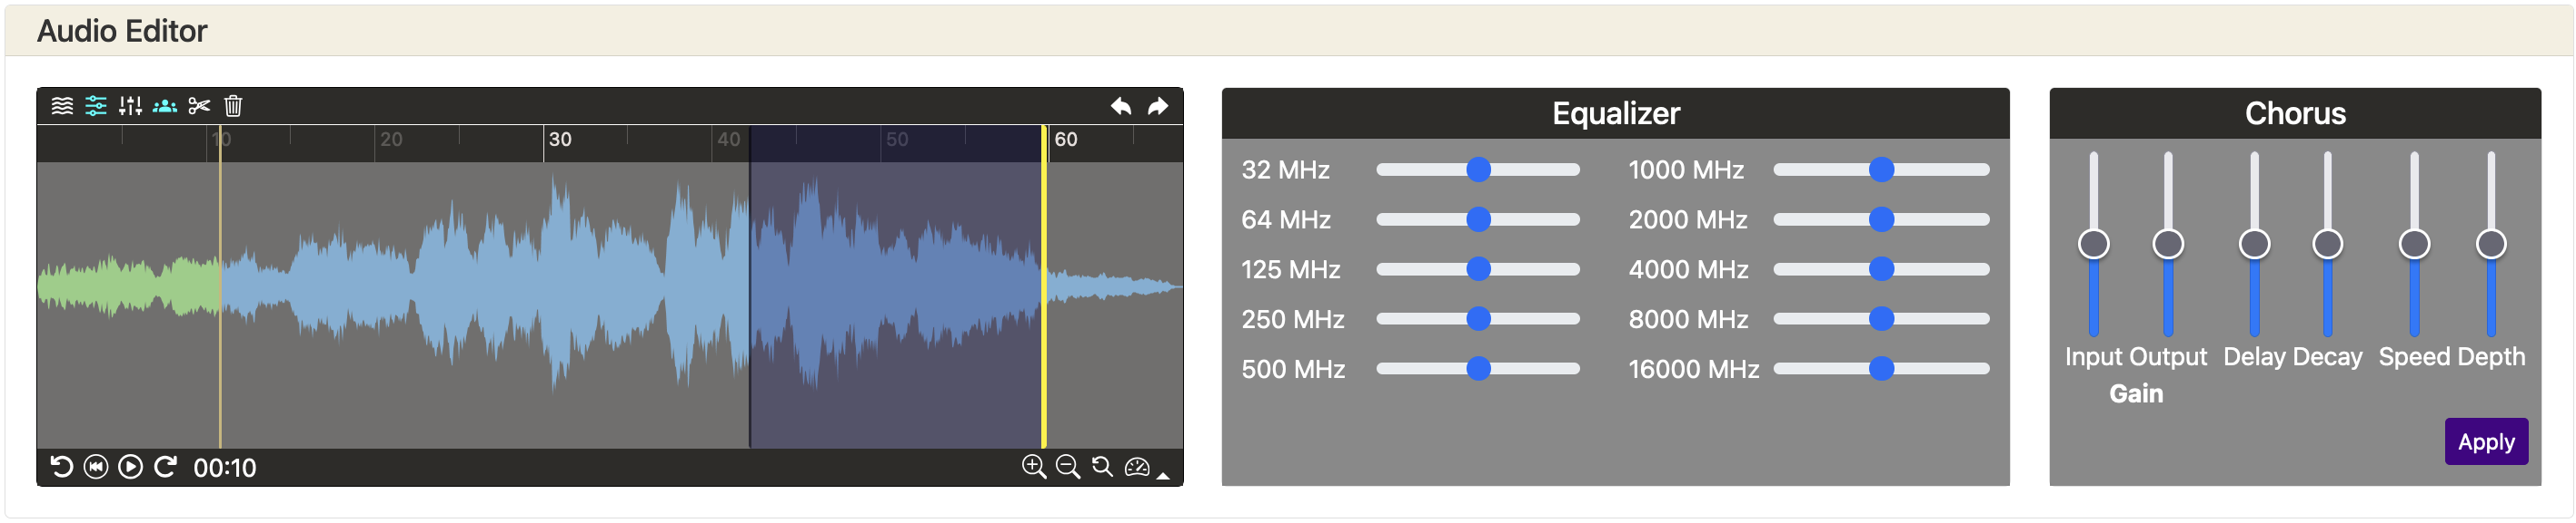2576x523 pixels.
Task: Expand the speed menu triangle
Action: tap(1163, 476)
